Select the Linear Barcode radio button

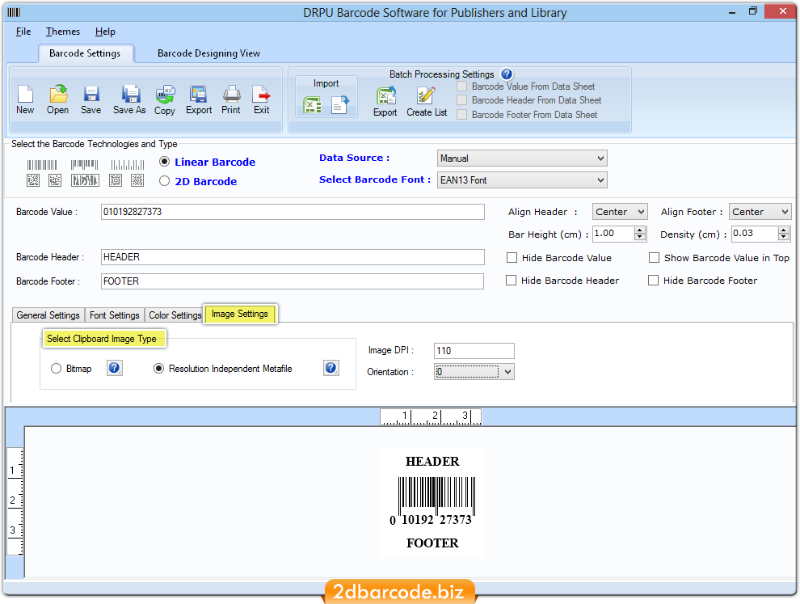pyautogui.click(x=164, y=162)
